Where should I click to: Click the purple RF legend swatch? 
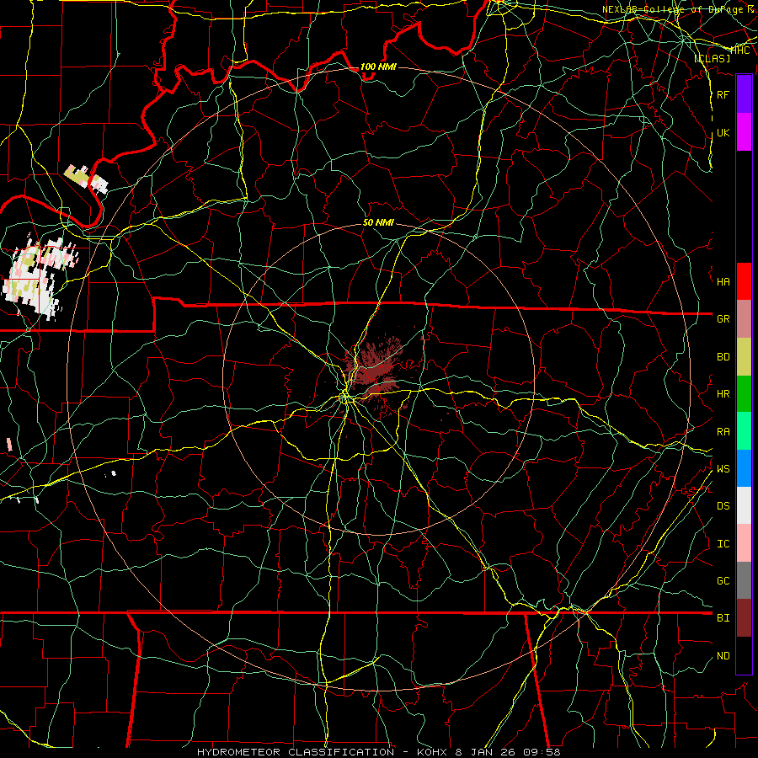[x=744, y=94]
